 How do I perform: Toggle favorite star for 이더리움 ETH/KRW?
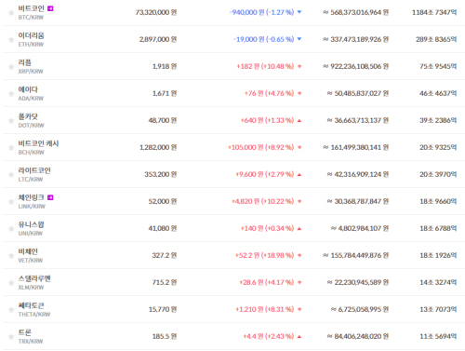click(11, 40)
